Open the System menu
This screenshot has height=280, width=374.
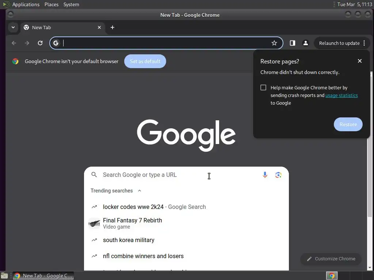[71, 4]
